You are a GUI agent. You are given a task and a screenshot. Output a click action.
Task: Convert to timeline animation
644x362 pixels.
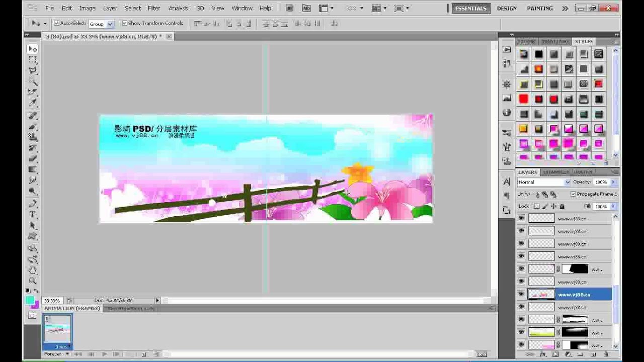coord(481,354)
